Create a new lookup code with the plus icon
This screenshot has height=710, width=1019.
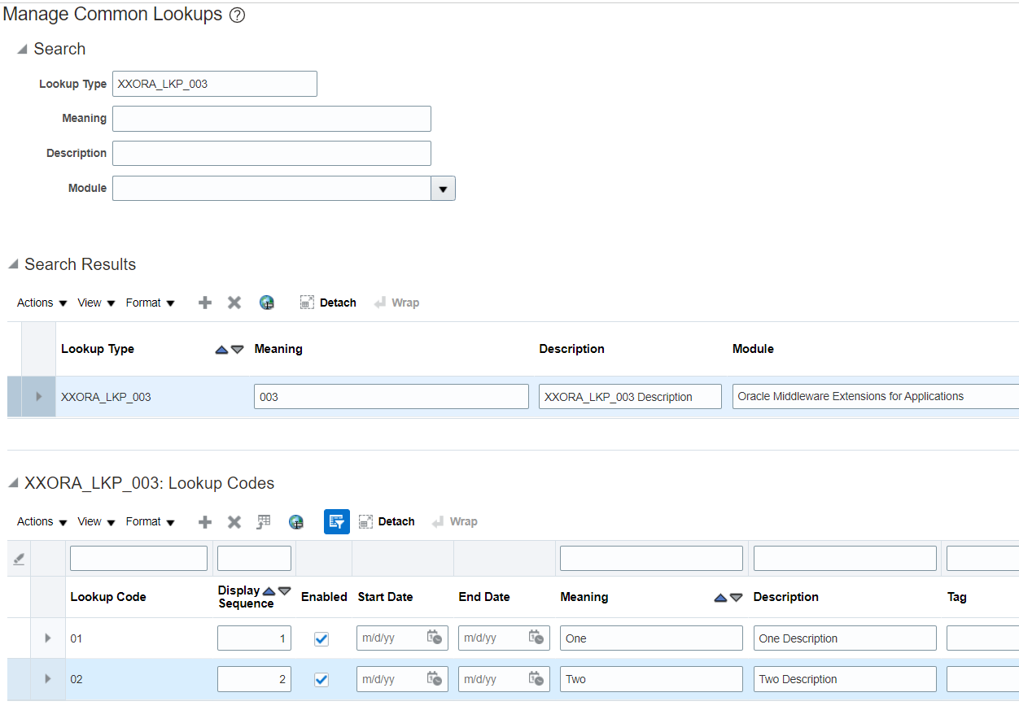(x=204, y=521)
